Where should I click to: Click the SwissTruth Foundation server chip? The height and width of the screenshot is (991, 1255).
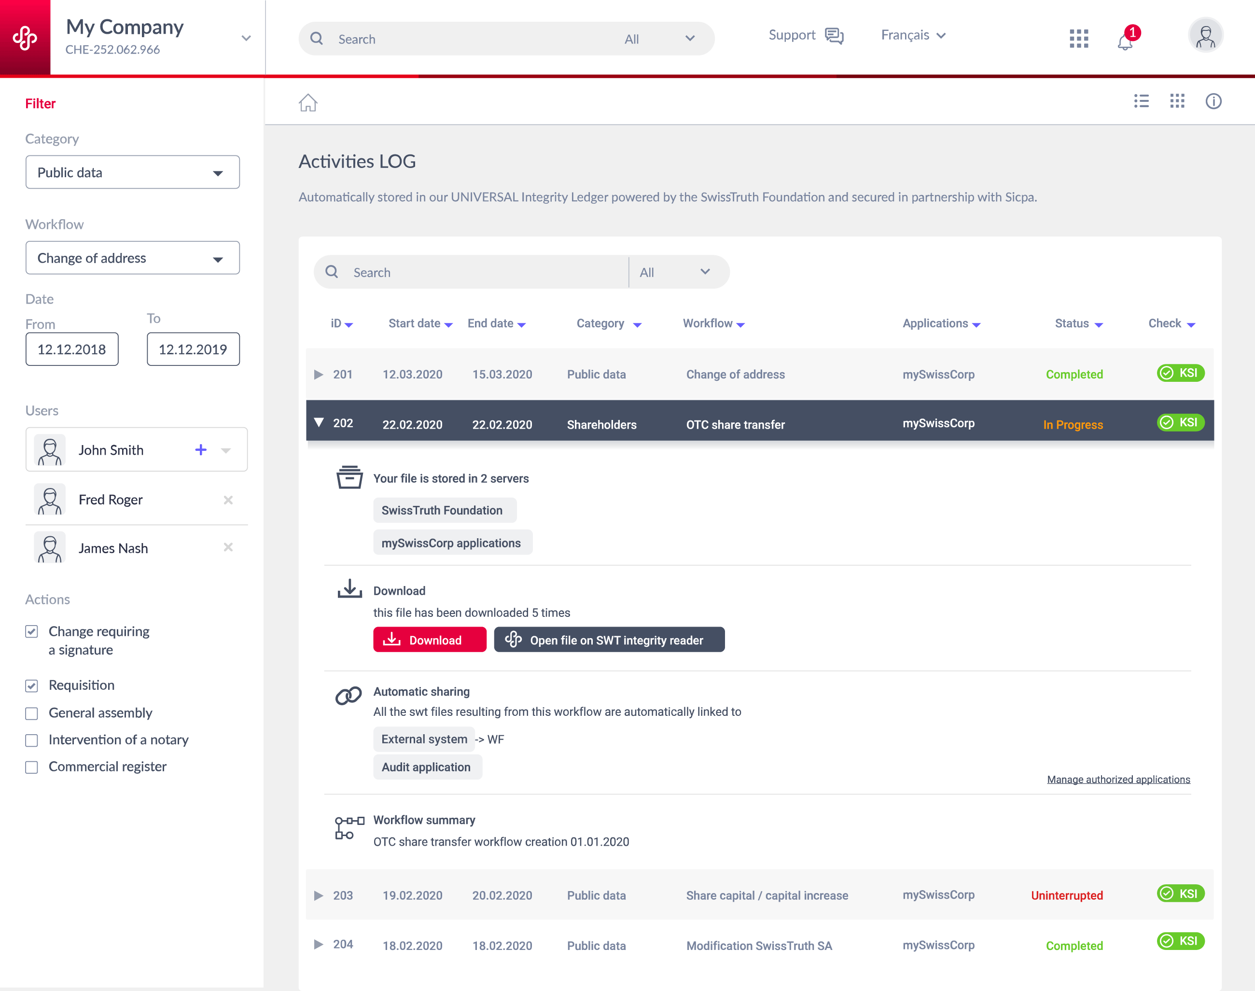[445, 510]
